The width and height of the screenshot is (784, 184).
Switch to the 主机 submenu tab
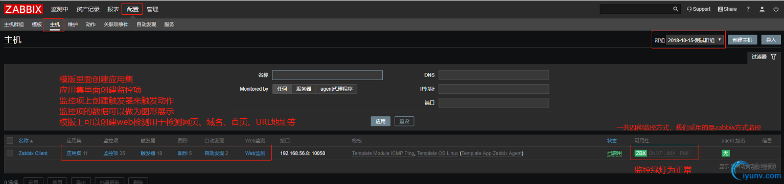[x=55, y=24]
